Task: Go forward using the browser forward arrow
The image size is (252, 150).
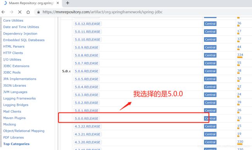Action: (x=11, y=12)
